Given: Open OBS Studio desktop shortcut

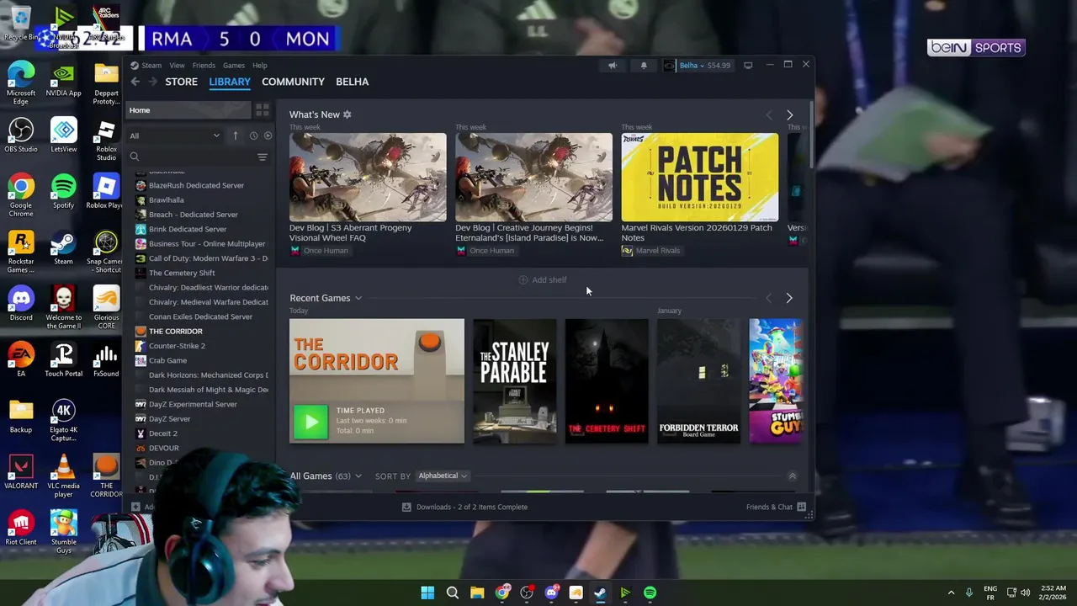Looking at the screenshot, I should [21, 136].
